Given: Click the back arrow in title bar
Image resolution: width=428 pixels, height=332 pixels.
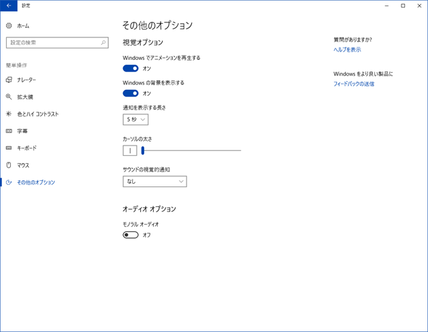Looking at the screenshot, I should pos(9,5).
